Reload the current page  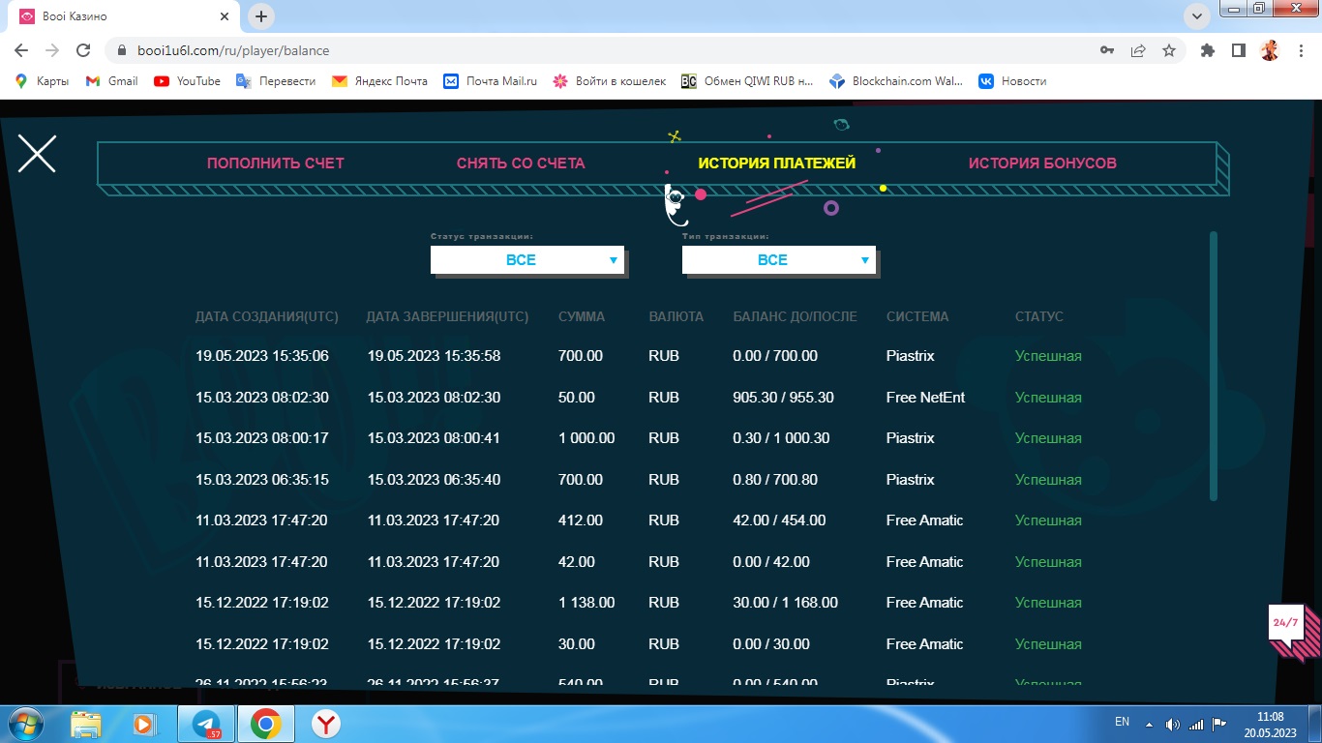coord(83,50)
